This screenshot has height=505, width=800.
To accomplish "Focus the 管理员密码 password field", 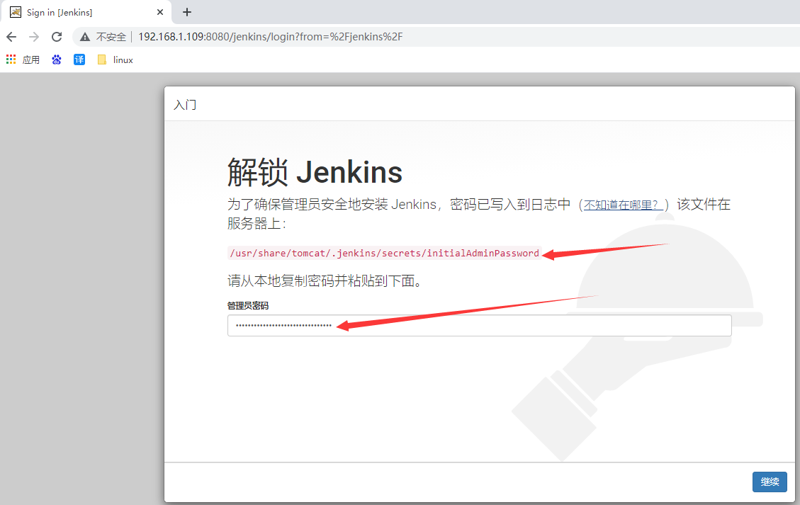I will (x=479, y=326).
